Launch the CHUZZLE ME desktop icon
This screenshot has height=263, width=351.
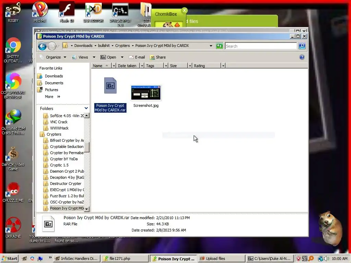13,192
